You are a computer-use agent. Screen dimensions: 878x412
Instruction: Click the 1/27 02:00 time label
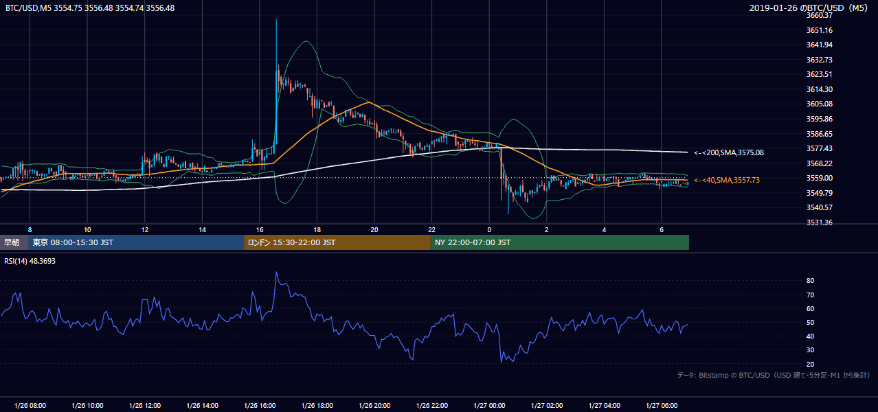[x=546, y=405]
